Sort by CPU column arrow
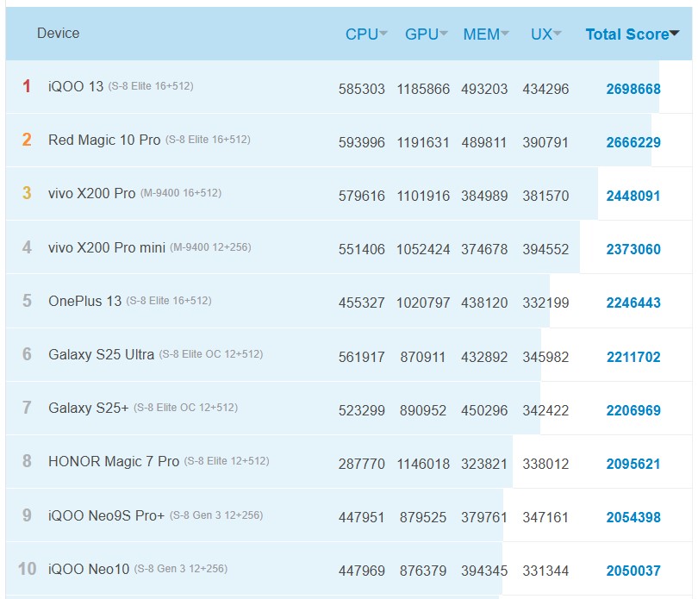Image resolution: width=698 pixels, height=599 pixels. (383, 34)
